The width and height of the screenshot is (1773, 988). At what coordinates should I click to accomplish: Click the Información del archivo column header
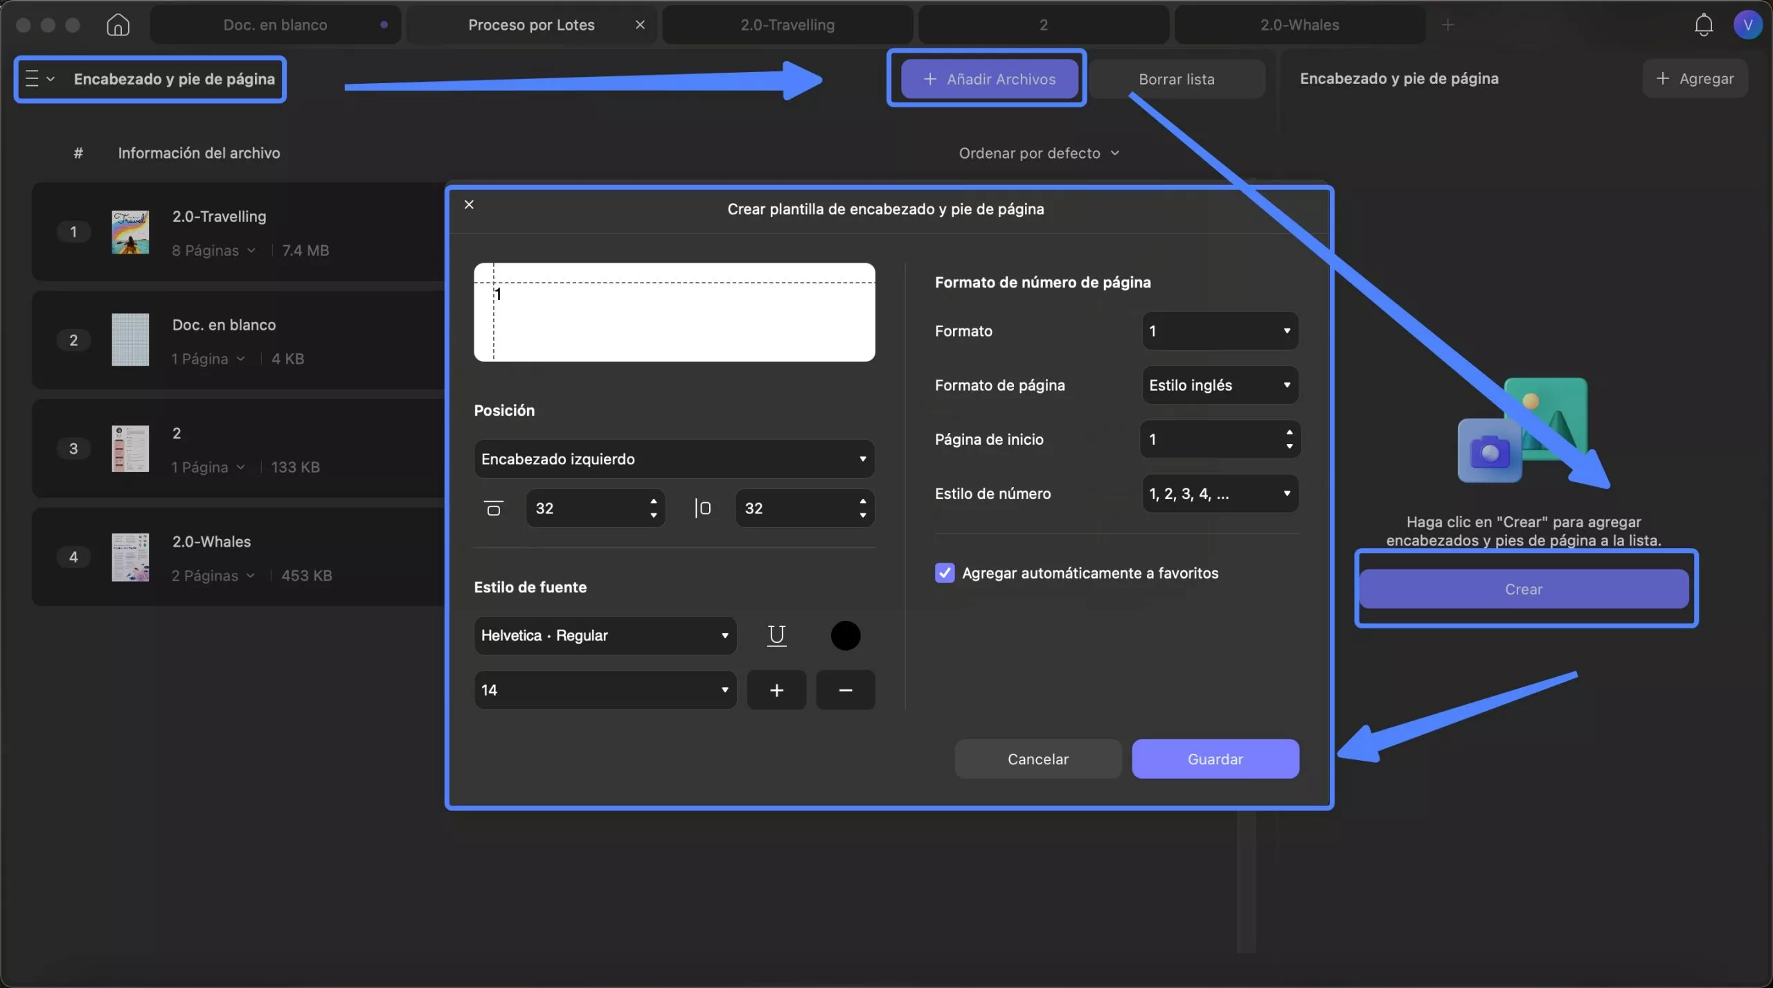point(199,153)
